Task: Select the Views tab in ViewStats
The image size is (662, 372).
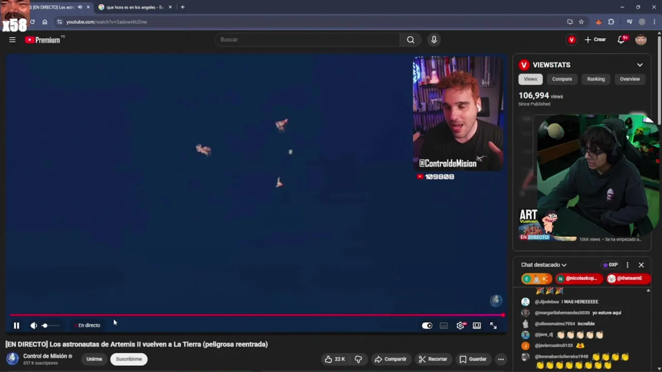Action: [x=530, y=79]
